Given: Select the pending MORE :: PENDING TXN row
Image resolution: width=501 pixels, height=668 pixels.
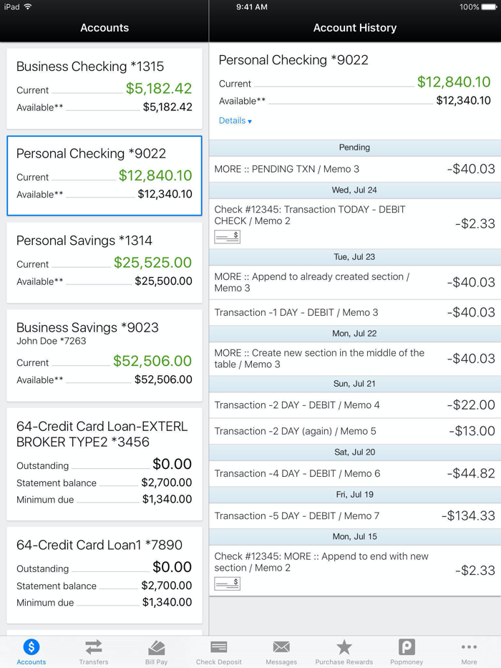Looking at the screenshot, I should 354,170.
